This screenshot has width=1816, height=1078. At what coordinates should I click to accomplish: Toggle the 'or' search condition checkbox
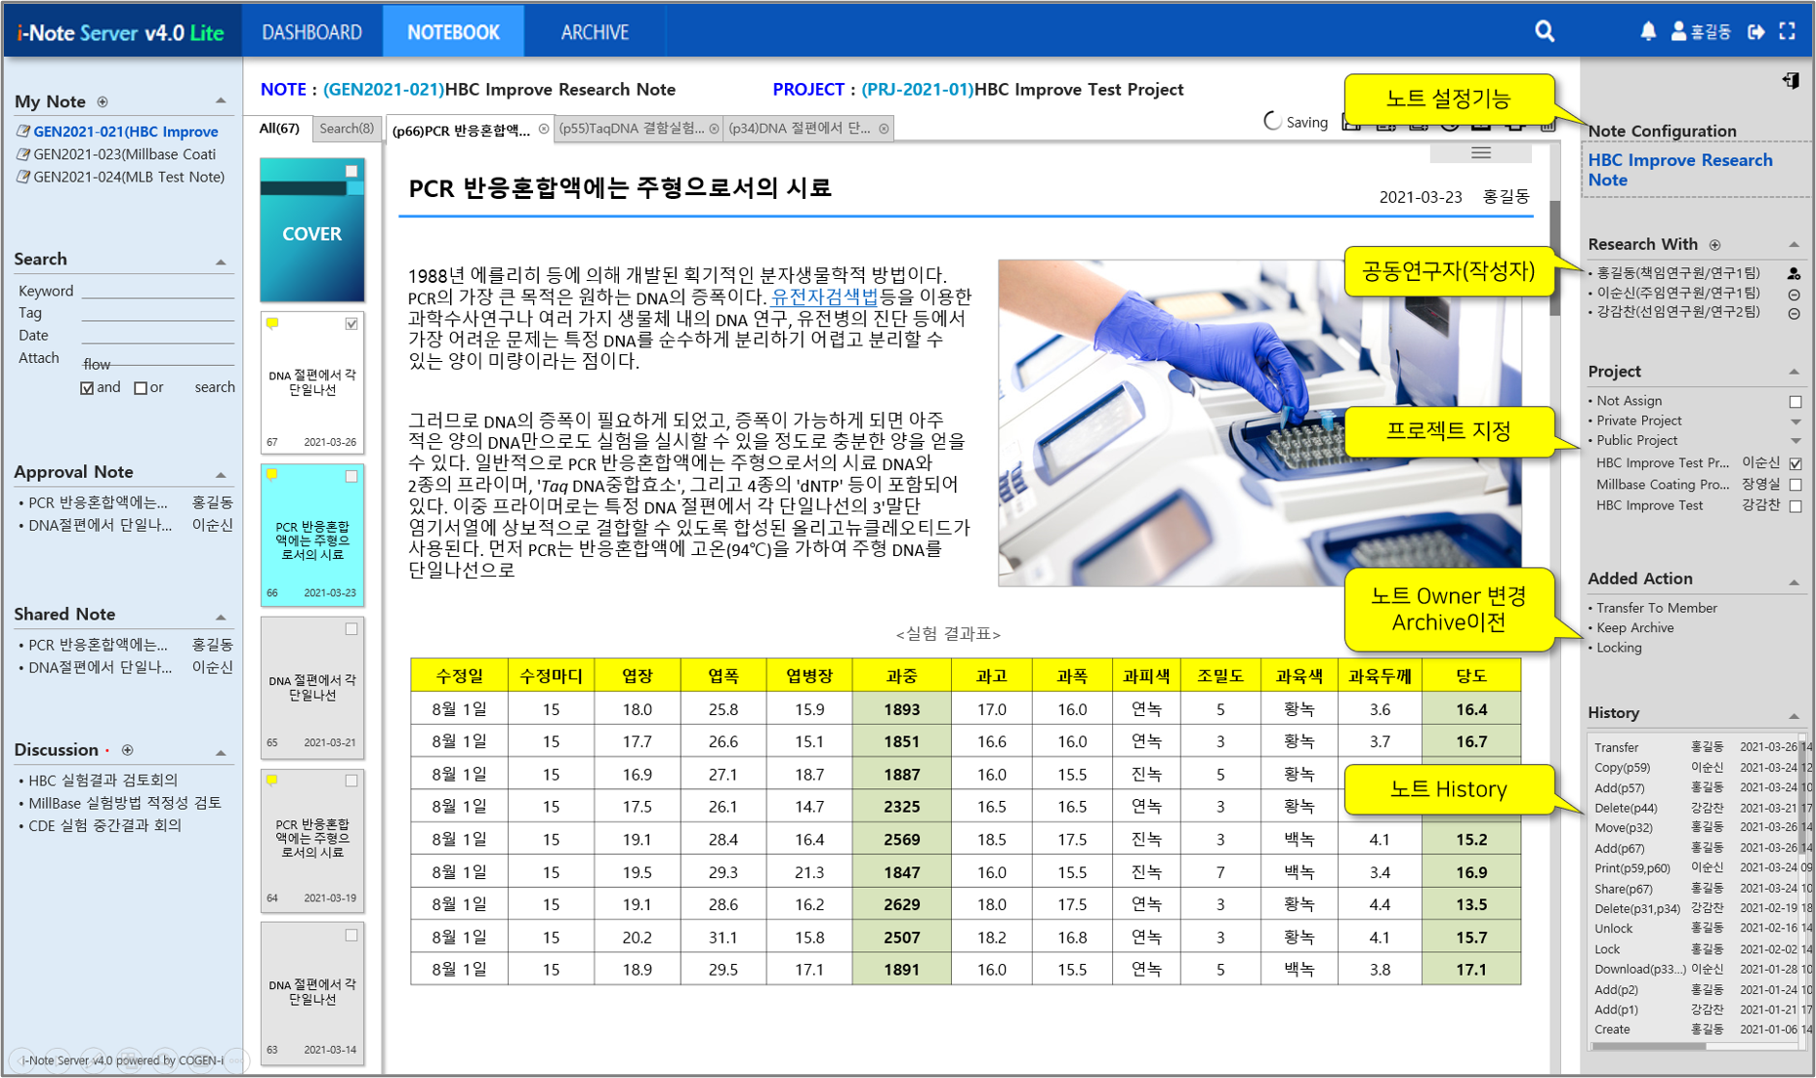point(141,388)
